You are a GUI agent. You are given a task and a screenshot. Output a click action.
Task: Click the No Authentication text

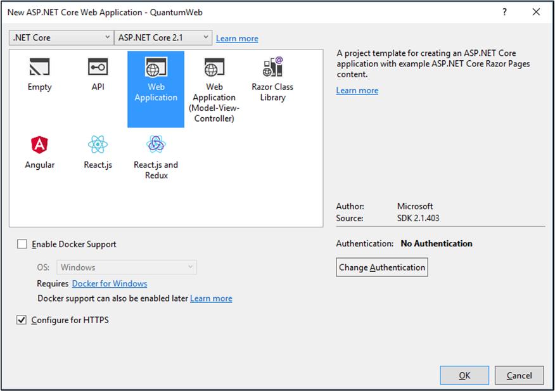(x=437, y=244)
